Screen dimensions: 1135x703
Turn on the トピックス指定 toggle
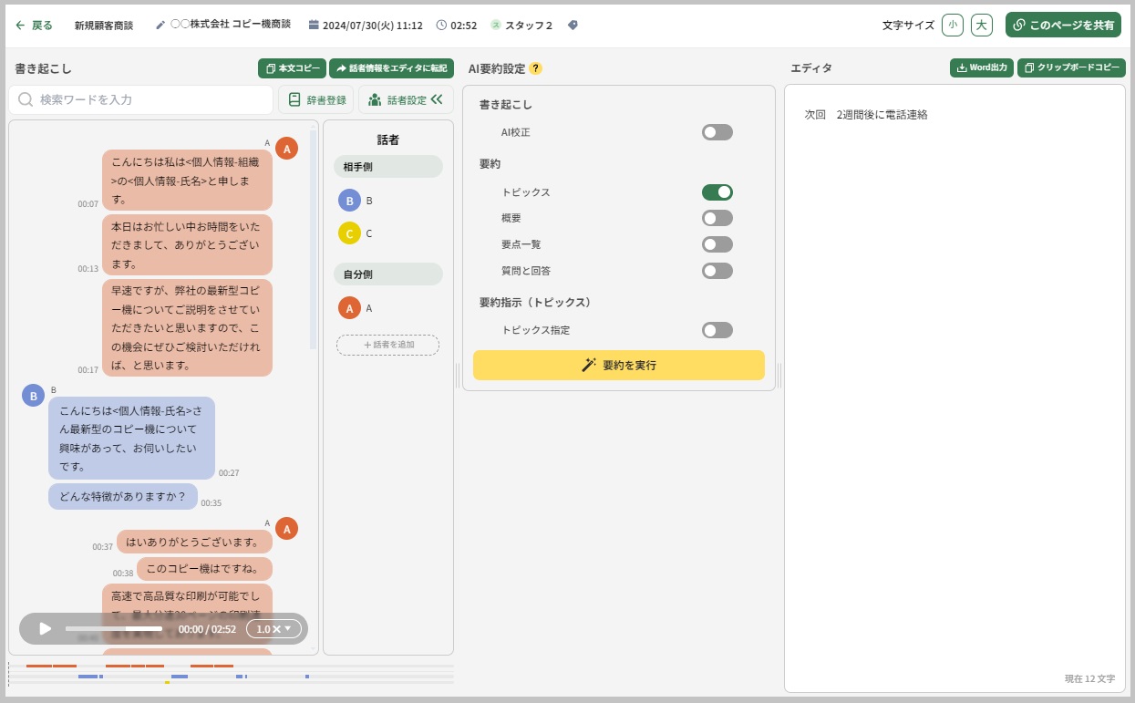click(717, 330)
